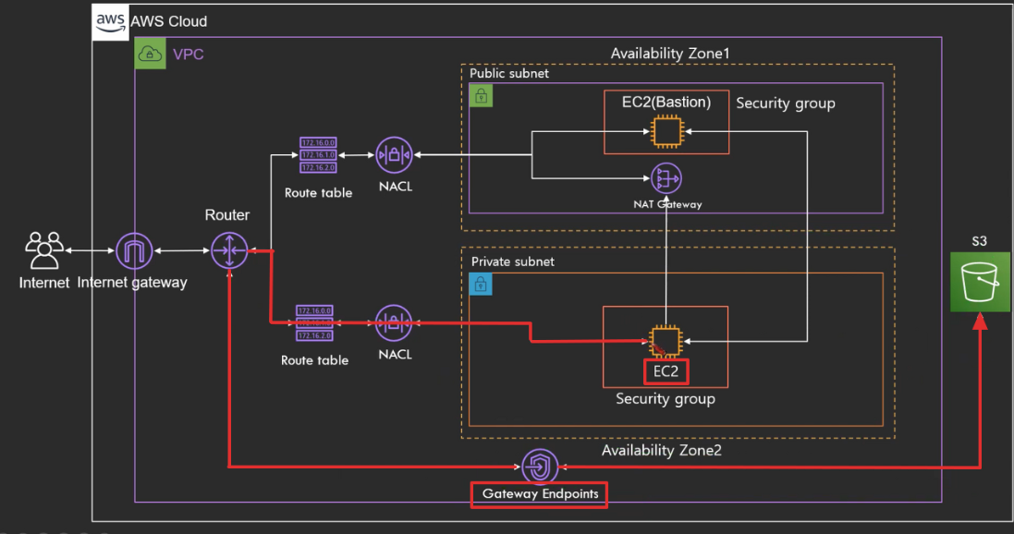Select the Router label
1014x534 pixels.
click(x=227, y=214)
